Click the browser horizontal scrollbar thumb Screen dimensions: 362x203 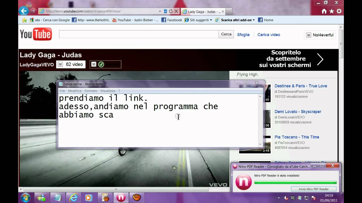[115, 189]
